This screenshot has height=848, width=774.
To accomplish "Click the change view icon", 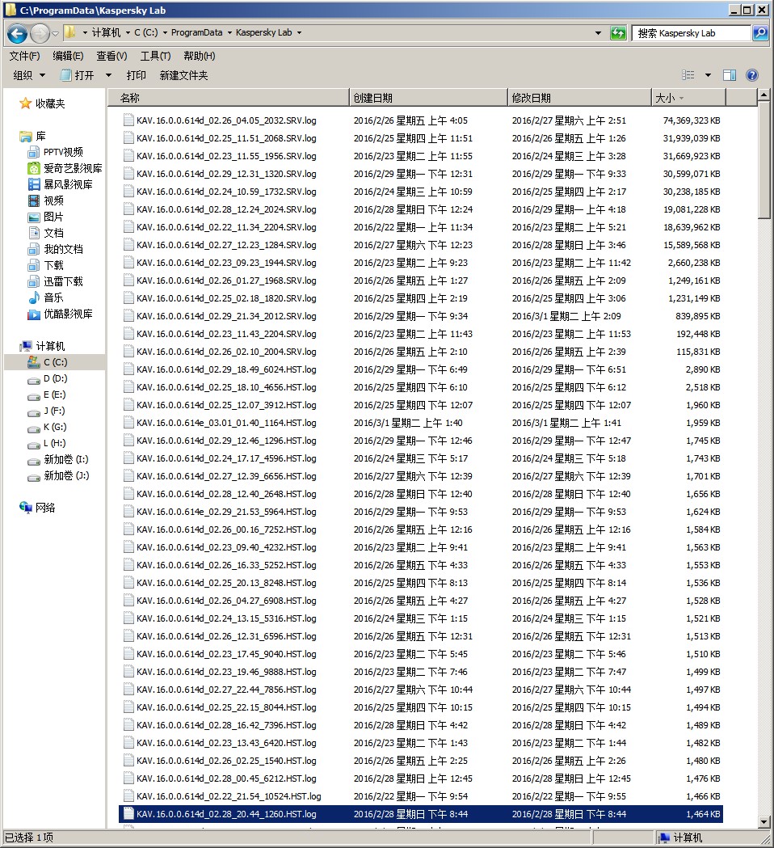I will click(x=688, y=75).
